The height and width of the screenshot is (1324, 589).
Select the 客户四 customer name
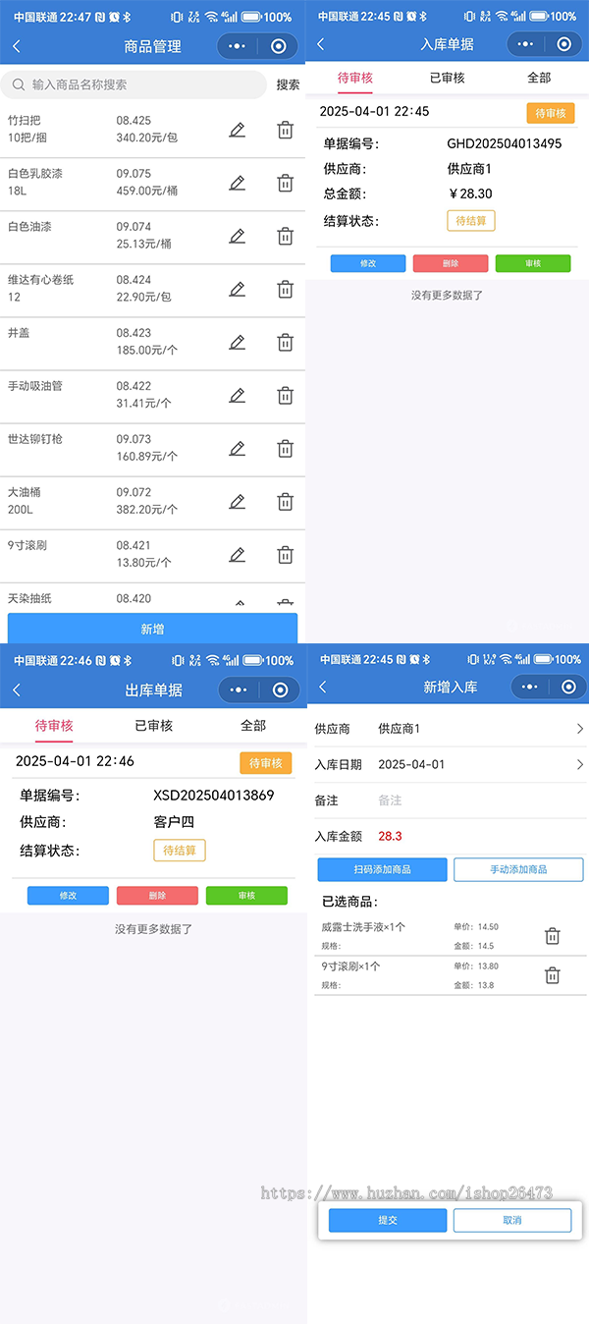click(174, 822)
